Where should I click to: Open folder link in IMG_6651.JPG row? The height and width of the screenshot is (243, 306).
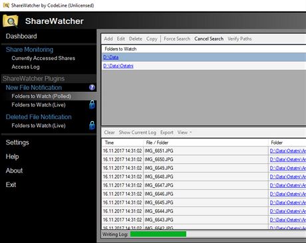(x=288, y=151)
